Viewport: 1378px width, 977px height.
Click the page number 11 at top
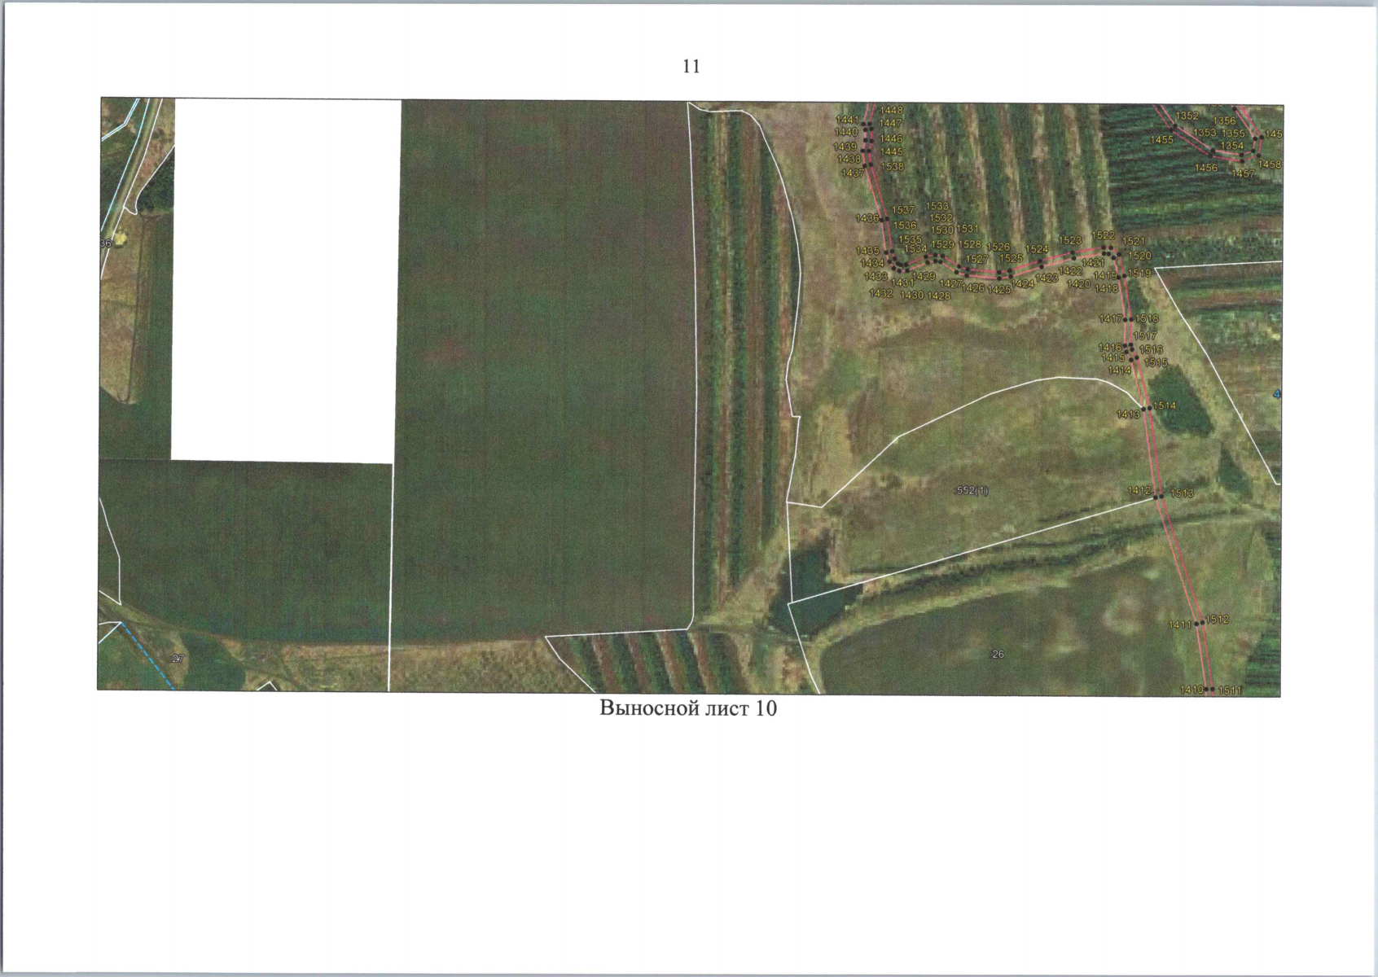[691, 67]
